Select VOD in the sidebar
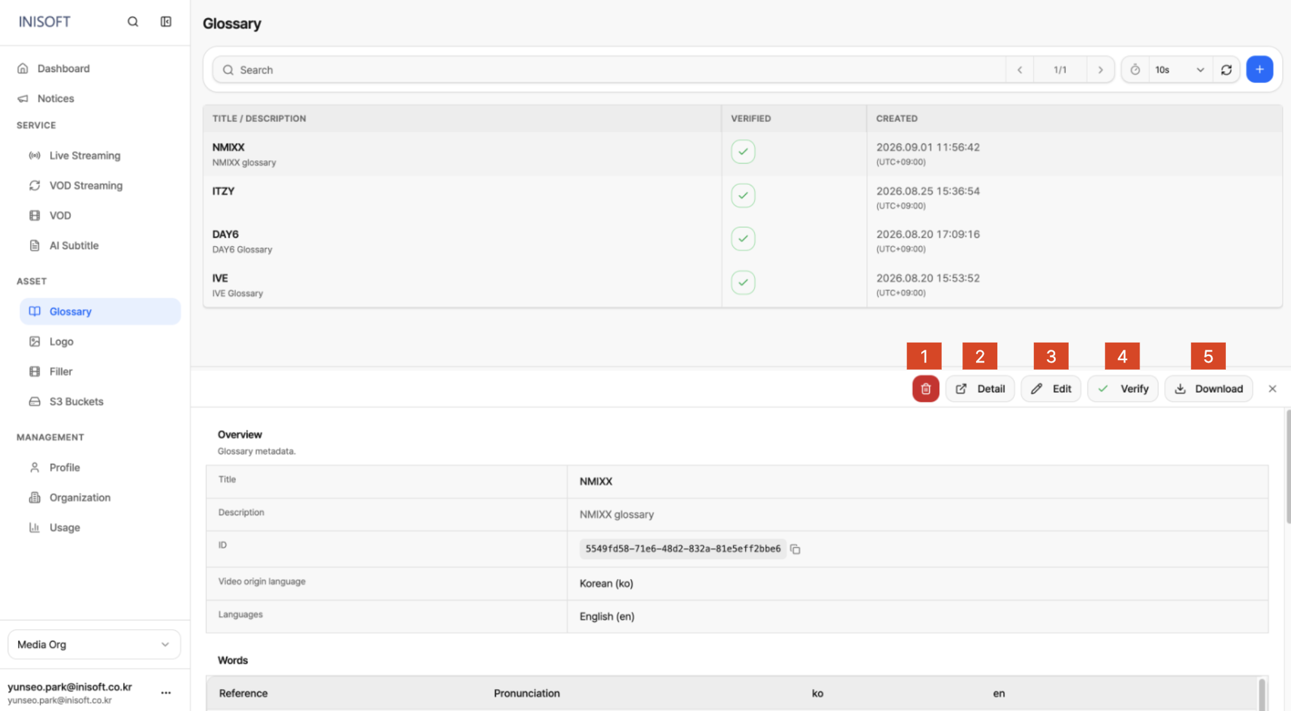This screenshot has width=1291, height=711. click(60, 216)
